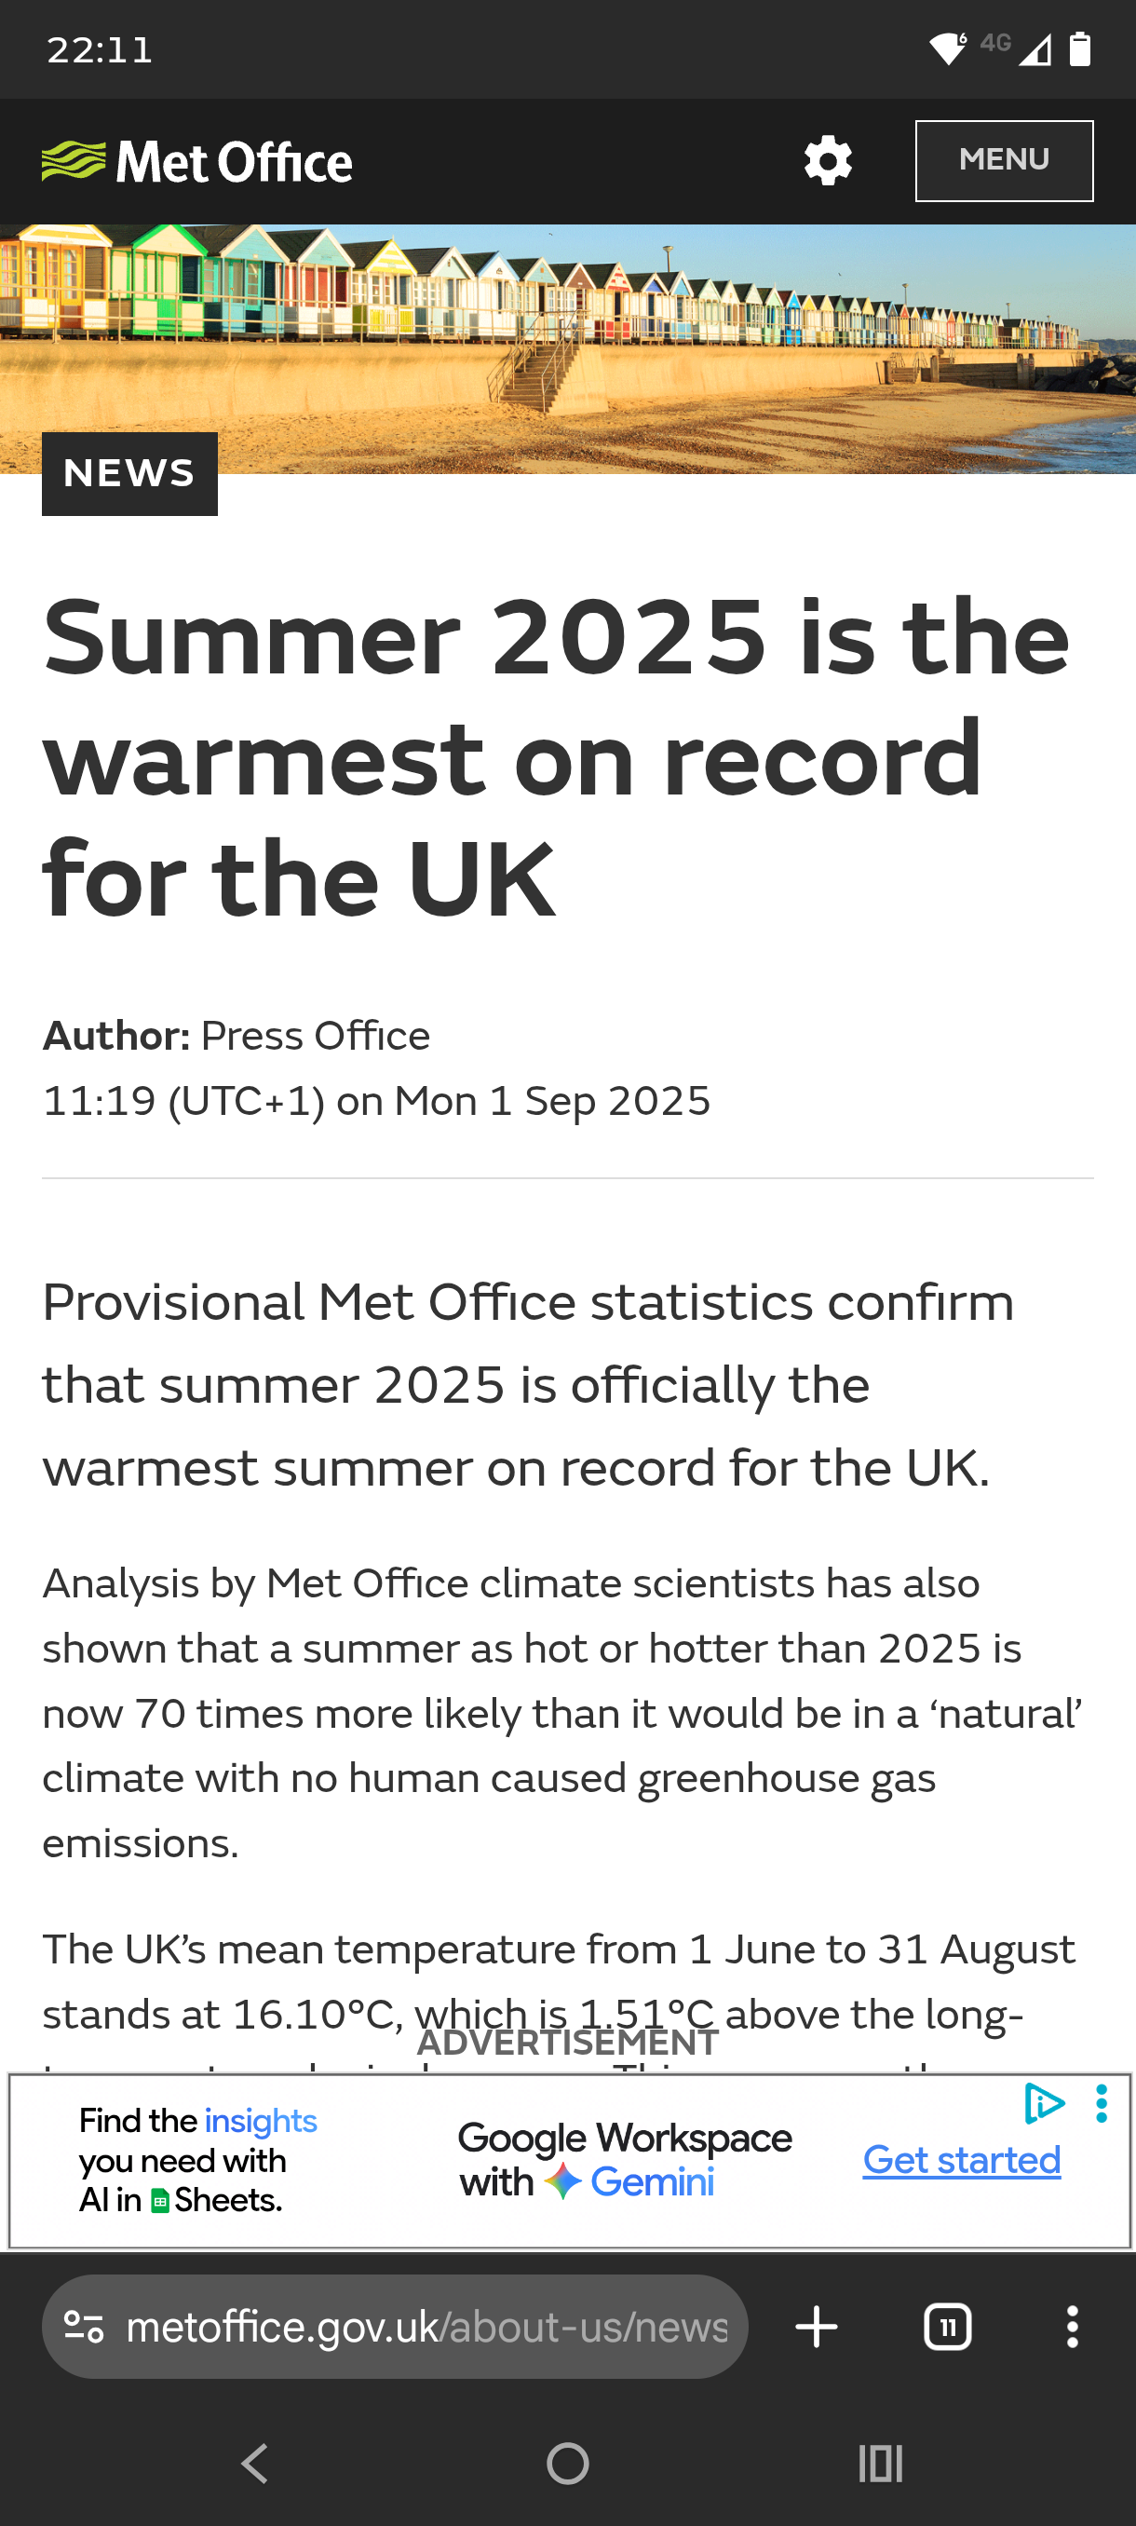Tap the battery icon in status bar
This screenshot has height=2526, width=1136.
pos(1079,49)
